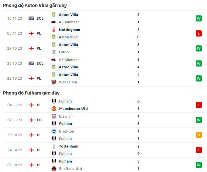Open the Fulham team name link
The image size is (207, 172).
(65, 101)
